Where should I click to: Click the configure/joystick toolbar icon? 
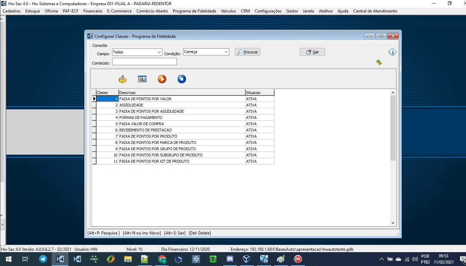pos(122,79)
